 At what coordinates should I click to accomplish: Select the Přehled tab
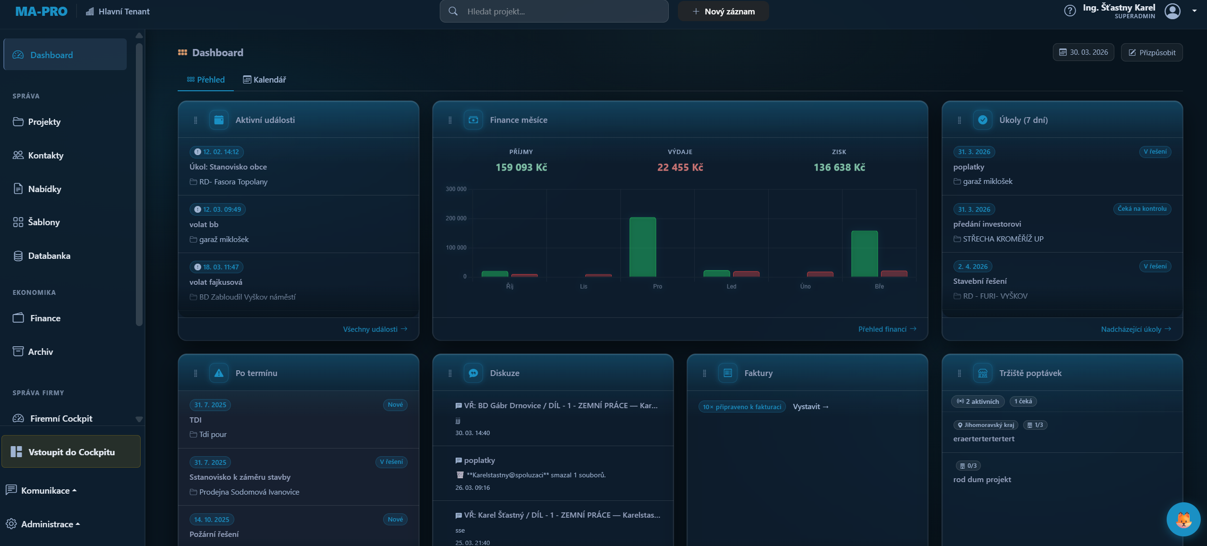point(205,80)
